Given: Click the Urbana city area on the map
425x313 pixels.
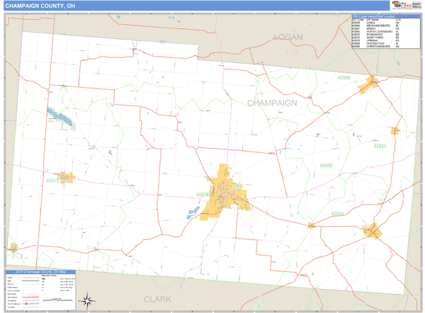Looking at the screenshot, I should tap(226, 193).
